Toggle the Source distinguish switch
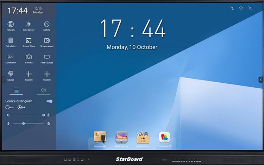 [x=50, y=101]
